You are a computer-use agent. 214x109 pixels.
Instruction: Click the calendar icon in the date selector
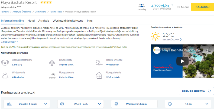62,104
